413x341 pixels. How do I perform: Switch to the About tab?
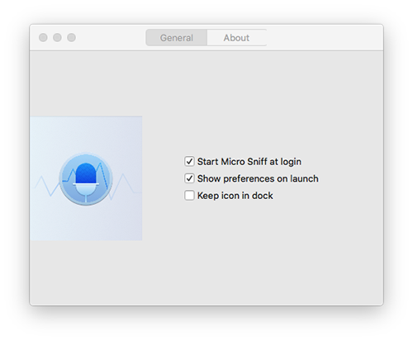tap(236, 38)
